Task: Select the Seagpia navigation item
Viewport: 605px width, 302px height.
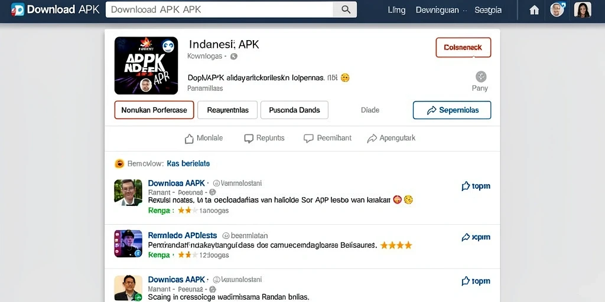Action: tap(488, 10)
